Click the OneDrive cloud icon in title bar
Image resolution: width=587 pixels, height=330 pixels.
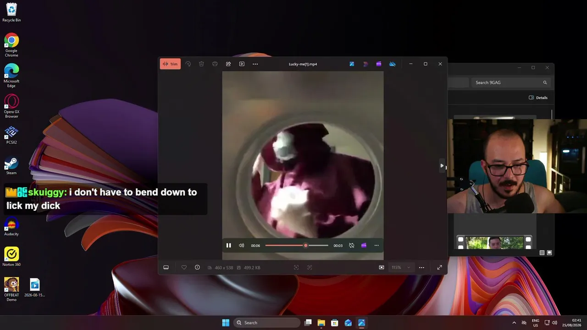[x=393, y=64]
